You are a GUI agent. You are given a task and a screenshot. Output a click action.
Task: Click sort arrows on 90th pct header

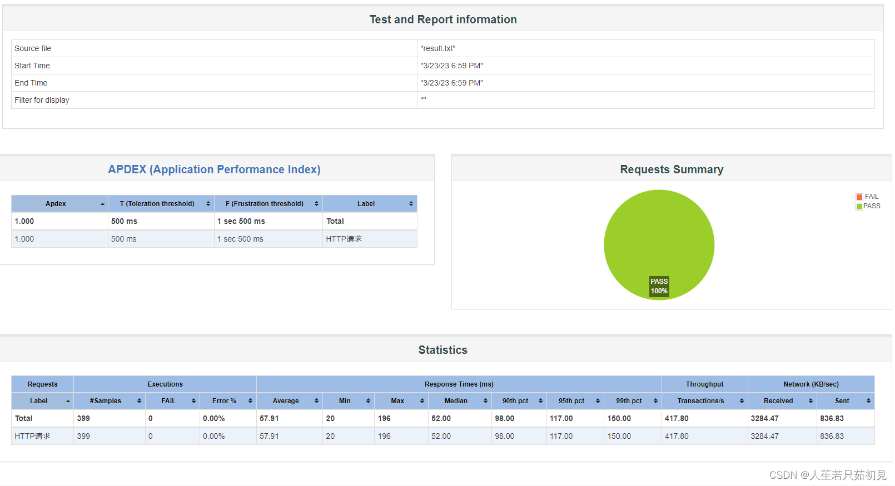(x=540, y=401)
